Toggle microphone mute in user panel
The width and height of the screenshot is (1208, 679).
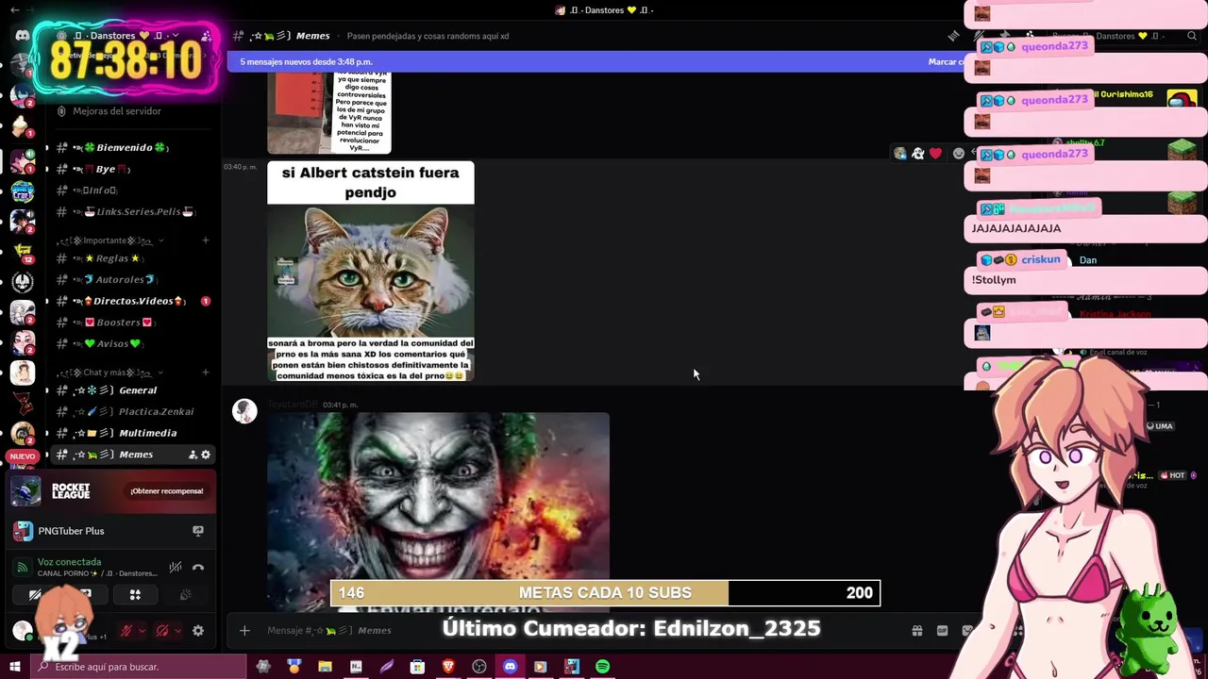(126, 631)
